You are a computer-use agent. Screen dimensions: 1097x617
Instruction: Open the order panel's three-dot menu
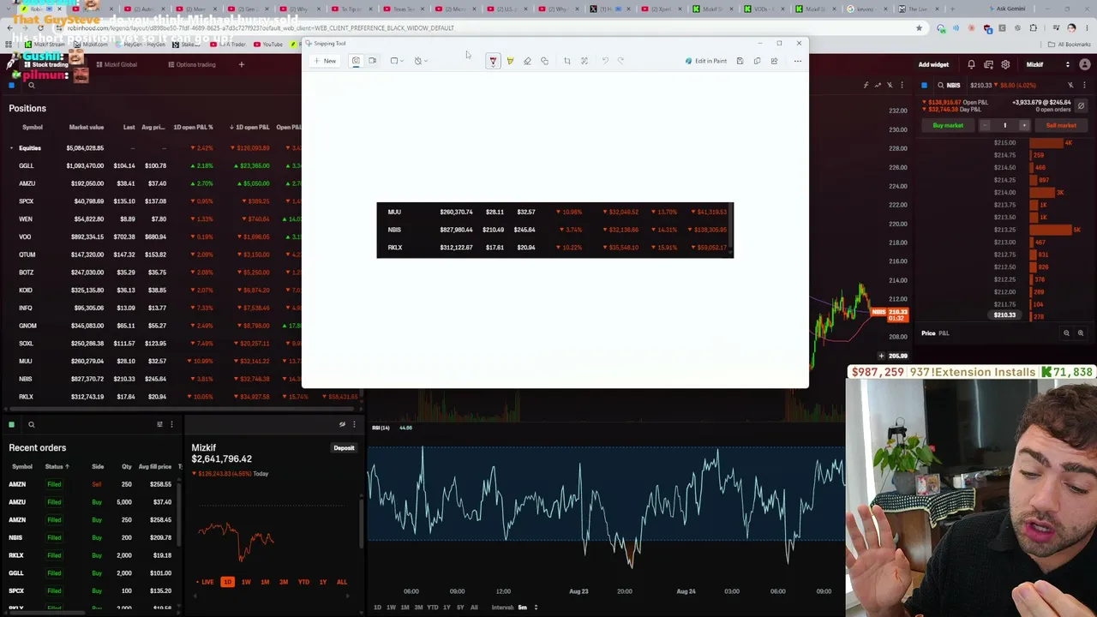click(1082, 85)
